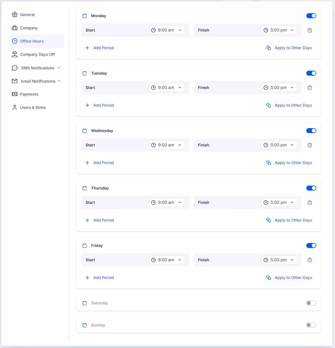The height and width of the screenshot is (348, 335).
Task: Click the Users & Roles person icon
Action: [x=15, y=107]
